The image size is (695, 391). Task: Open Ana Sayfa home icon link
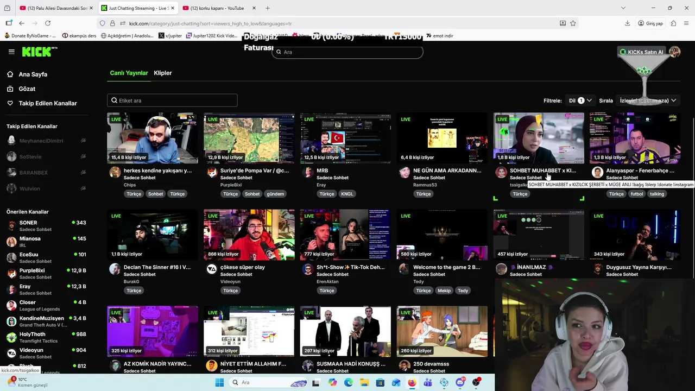[10, 74]
